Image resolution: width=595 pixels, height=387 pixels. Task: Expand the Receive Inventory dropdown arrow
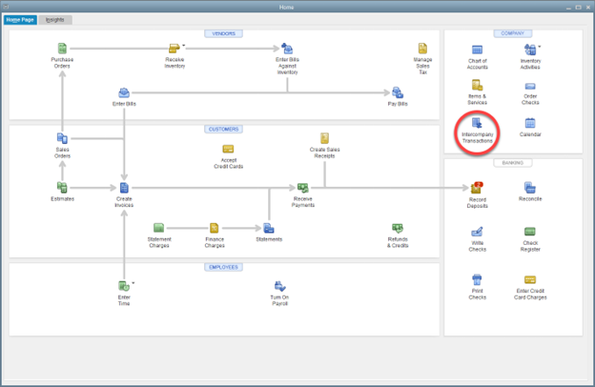click(x=184, y=44)
